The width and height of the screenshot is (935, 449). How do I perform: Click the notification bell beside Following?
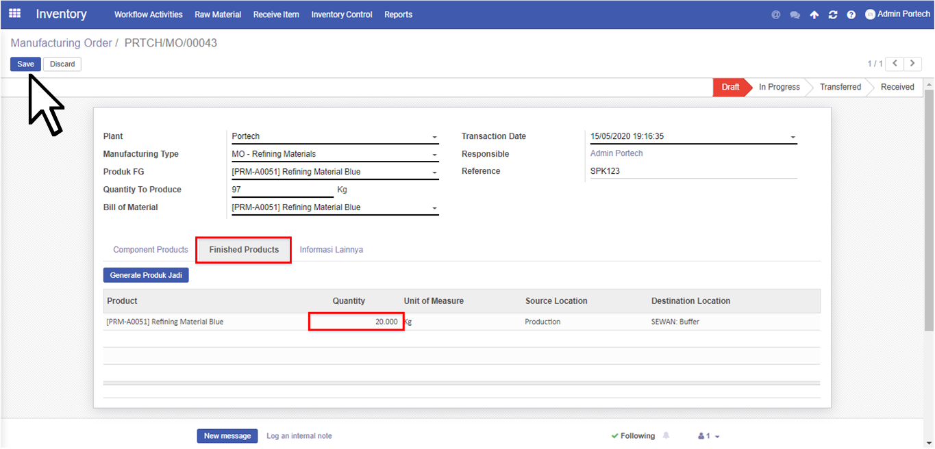(666, 436)
